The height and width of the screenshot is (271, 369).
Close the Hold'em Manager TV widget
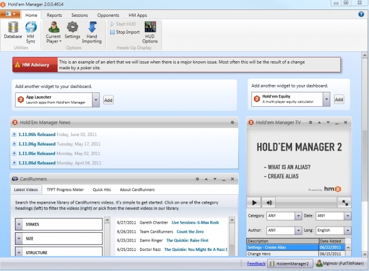pos(345,122)
